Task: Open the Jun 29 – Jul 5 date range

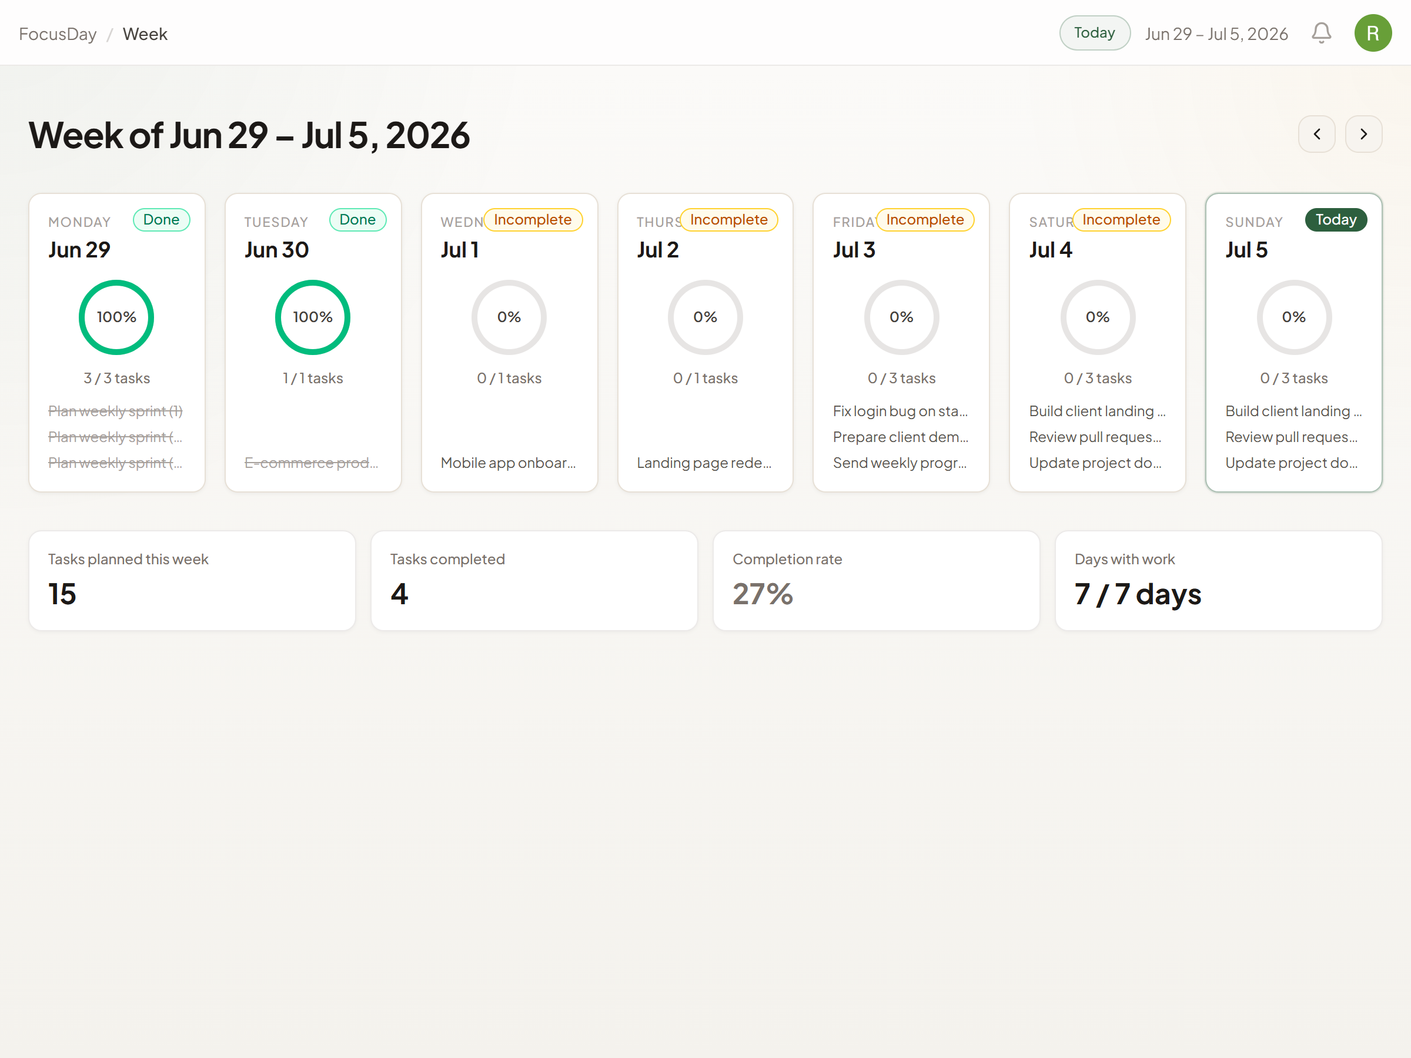Action: coord(1216,34)
